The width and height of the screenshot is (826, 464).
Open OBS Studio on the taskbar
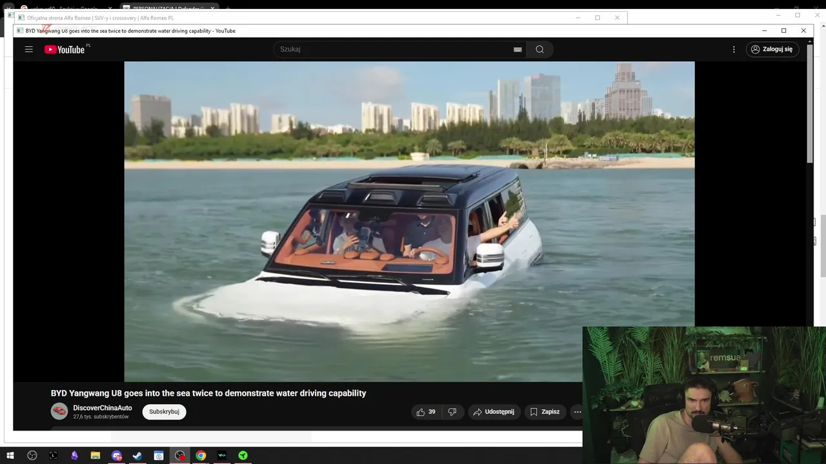click(32, 456)
